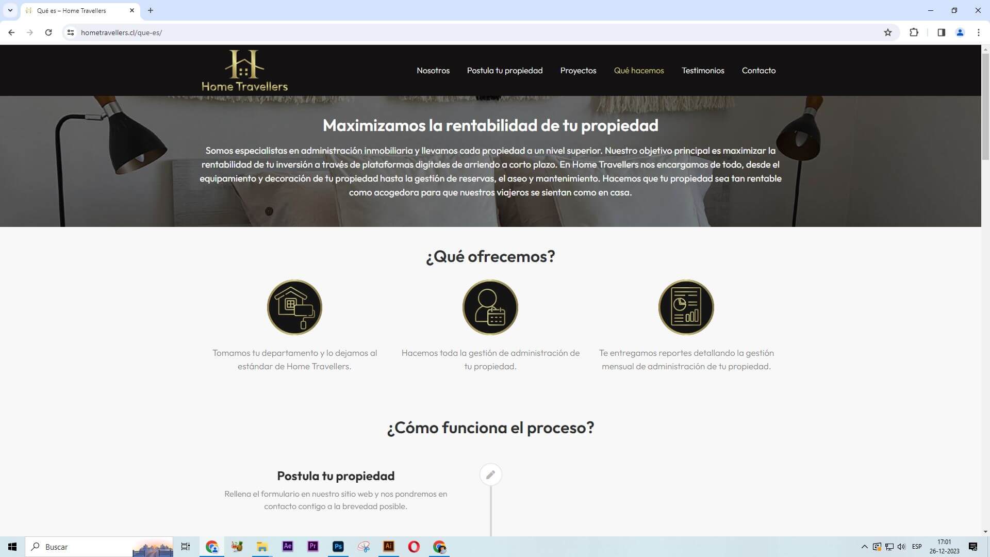This screenshot has width=990, height=557.
Task: Show hidden system tray icons
Action: [864, 547]
